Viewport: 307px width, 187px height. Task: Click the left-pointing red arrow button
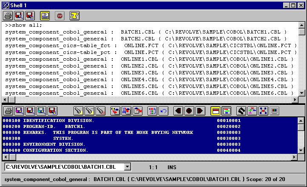click(178, 111)
